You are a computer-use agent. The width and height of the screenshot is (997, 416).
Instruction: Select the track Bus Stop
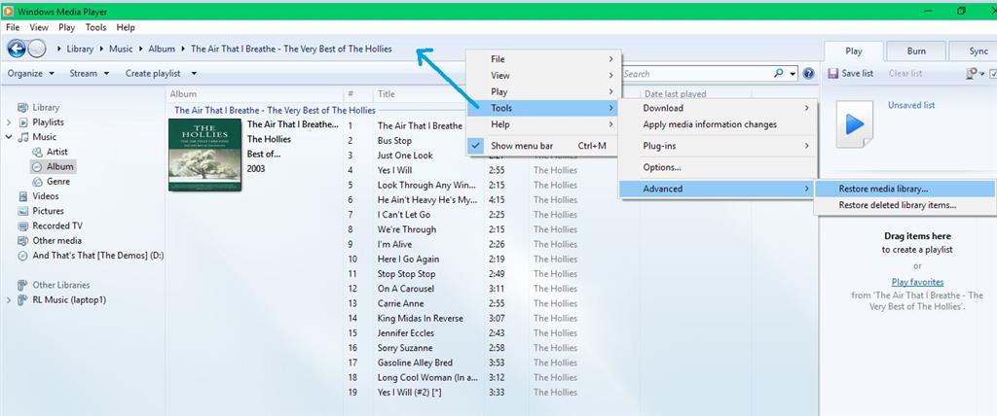point(394,140)
